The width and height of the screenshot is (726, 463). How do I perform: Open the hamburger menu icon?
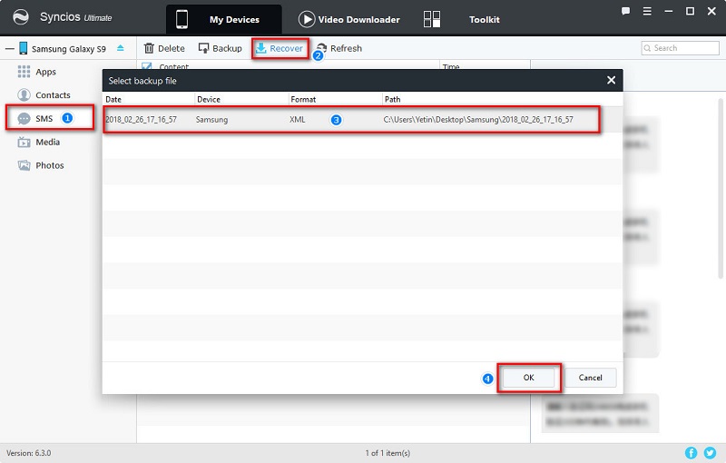(x=647, y=11)
